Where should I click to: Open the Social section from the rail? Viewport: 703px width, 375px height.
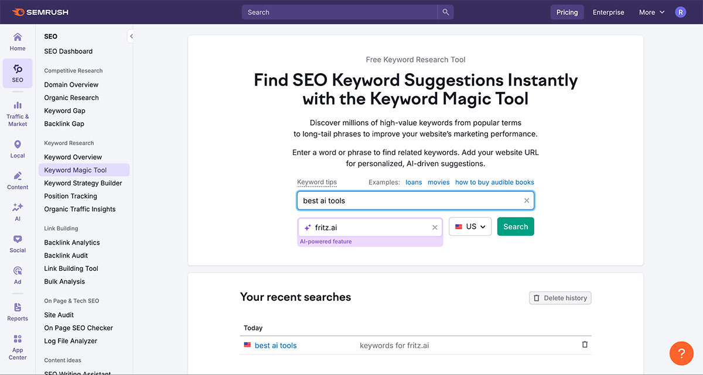[17, 242]
